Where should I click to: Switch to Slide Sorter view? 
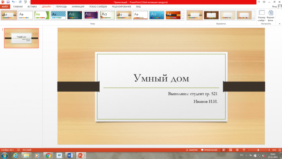pos(231,150)
